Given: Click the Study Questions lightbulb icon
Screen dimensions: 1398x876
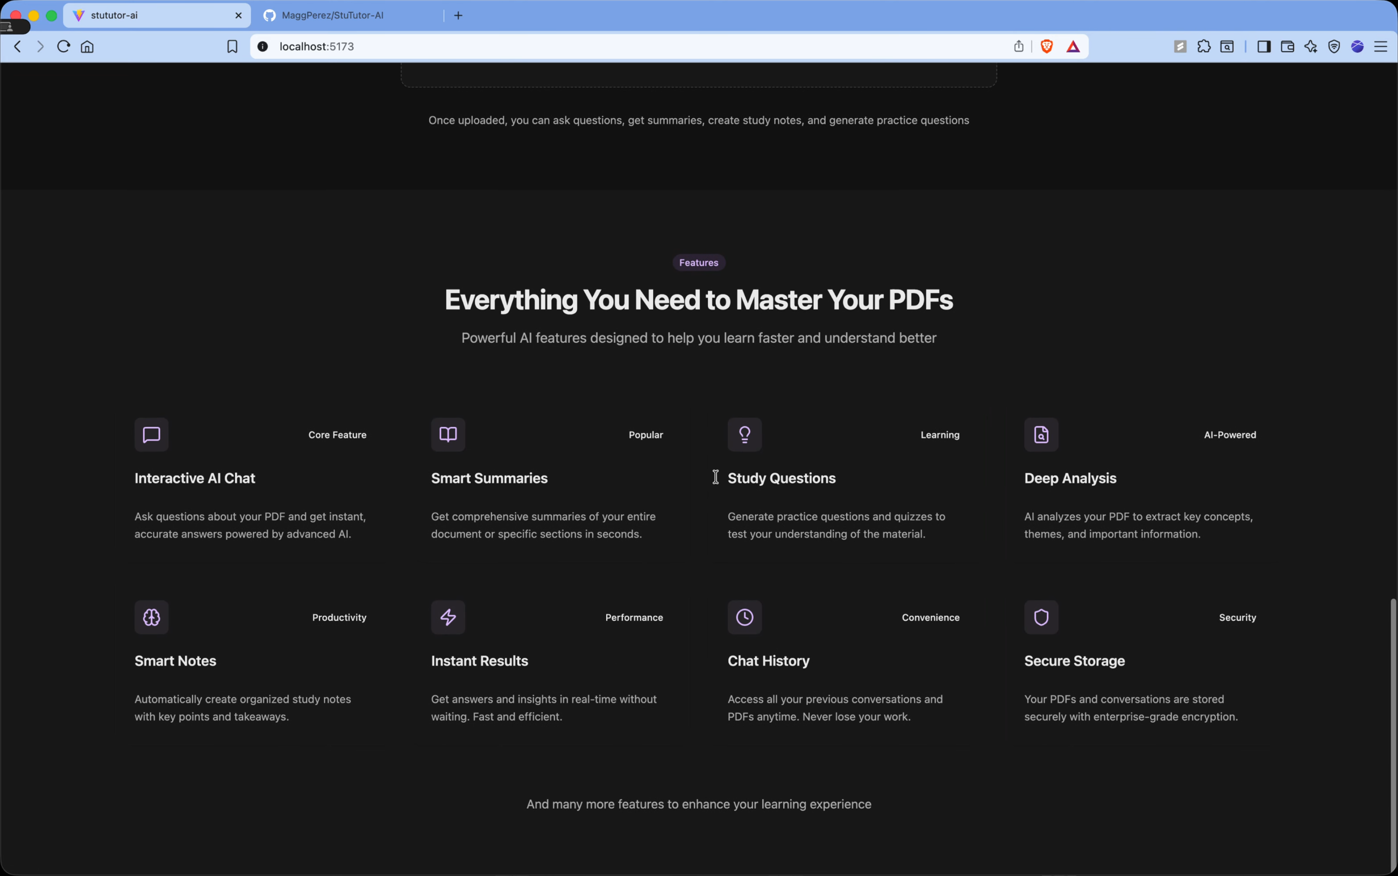Looking at the screenshot, I should pos(744,435).
